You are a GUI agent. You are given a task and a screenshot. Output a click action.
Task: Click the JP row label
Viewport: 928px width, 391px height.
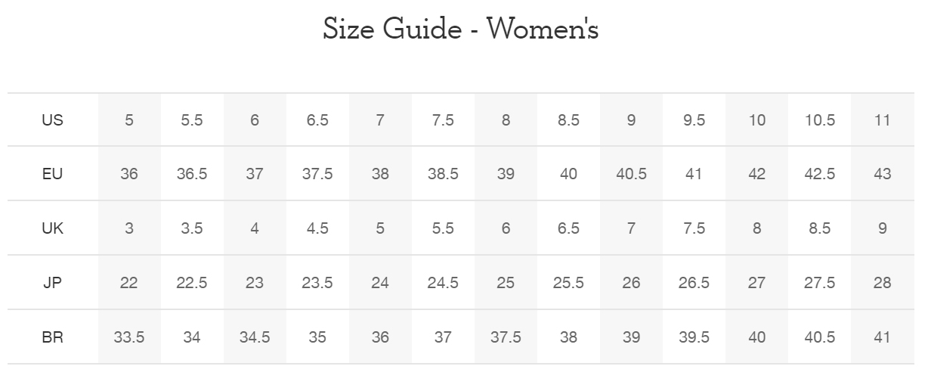coord(53,283)
